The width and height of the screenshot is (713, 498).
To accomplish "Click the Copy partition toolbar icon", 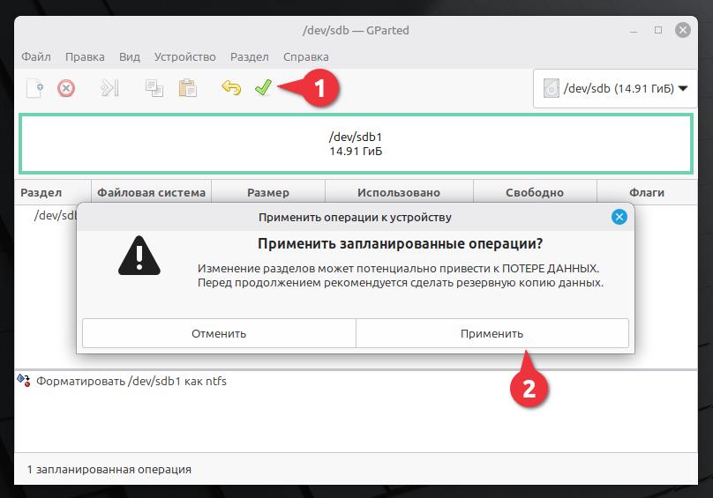I will (154, 88).
